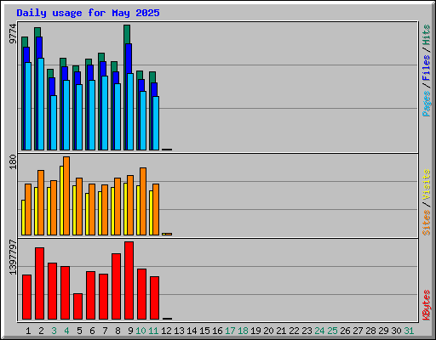Select the orange Sites bar for day 4

click(66, 195)
